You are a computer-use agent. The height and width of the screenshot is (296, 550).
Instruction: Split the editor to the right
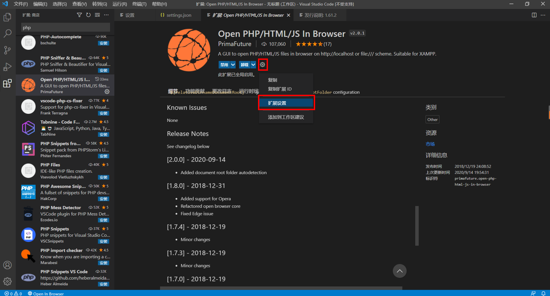click(x=534, y=15)
